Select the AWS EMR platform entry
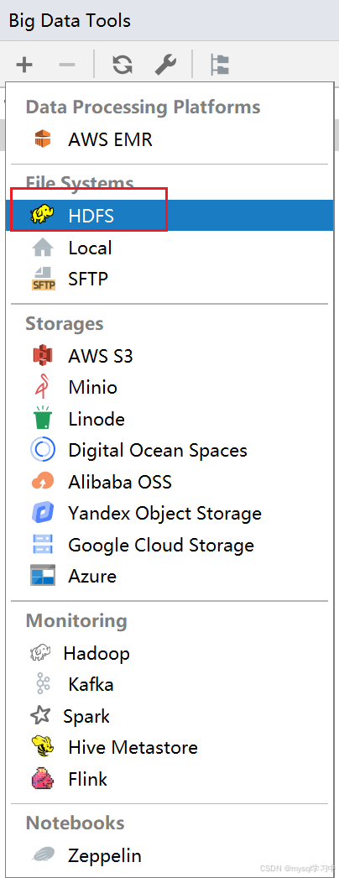Screen dimensions: 339x878 pyautogui.click(x=169, y=138)
